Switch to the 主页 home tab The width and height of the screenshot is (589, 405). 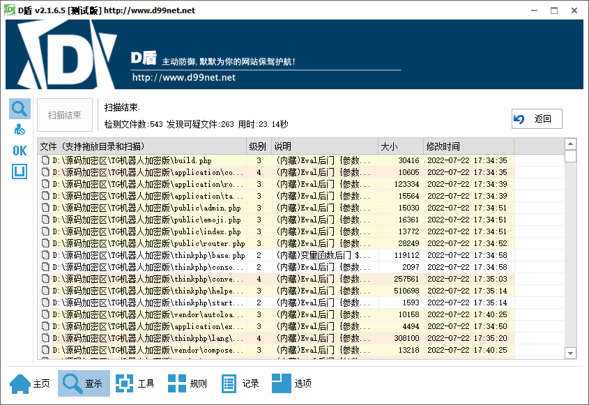(x=31, y=383)
